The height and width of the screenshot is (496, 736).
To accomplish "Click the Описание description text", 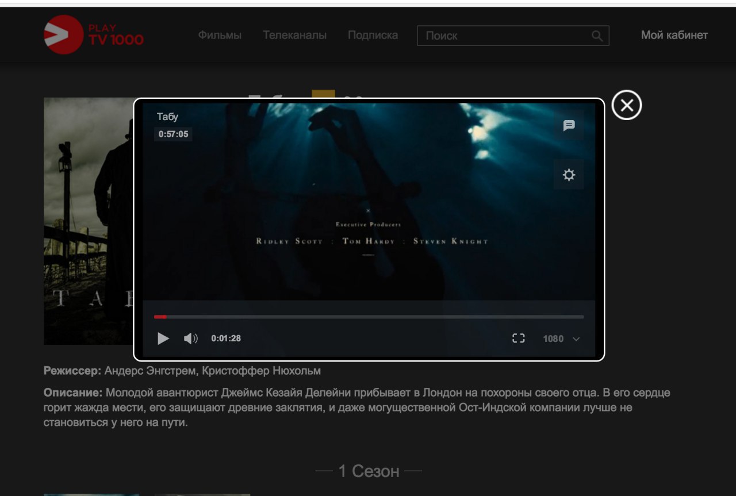I will click(356, 407).
